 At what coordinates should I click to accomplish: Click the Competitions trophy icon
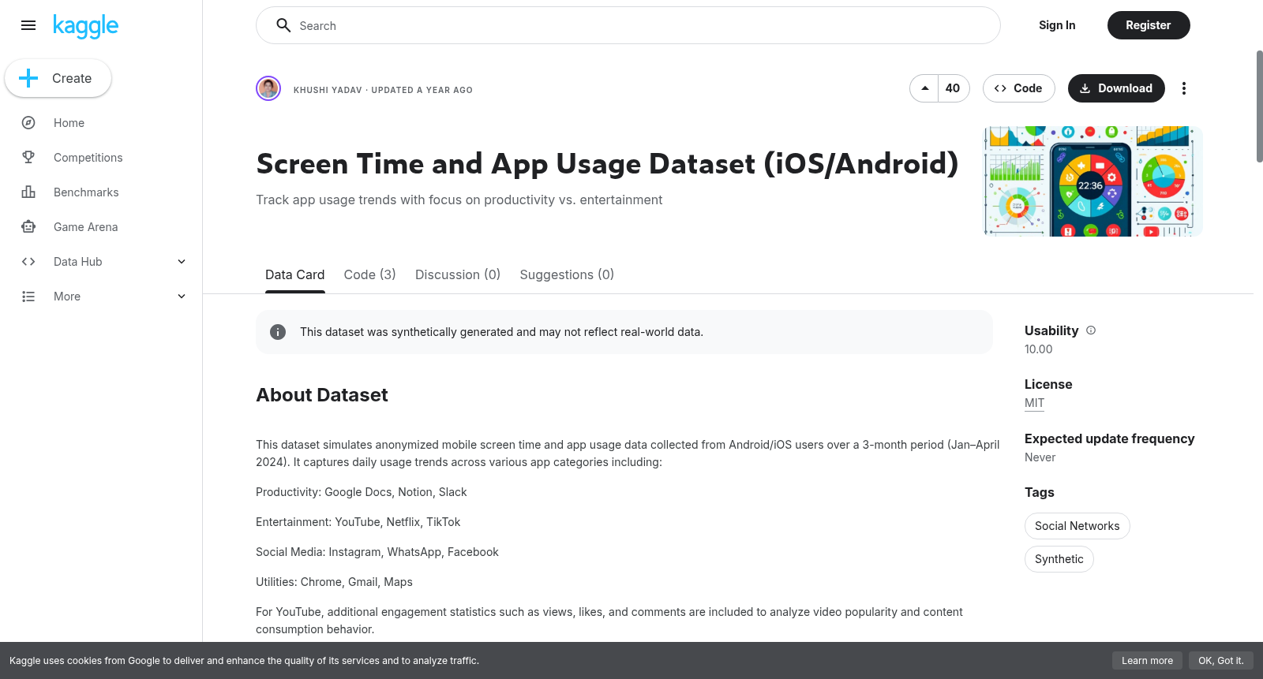[28, 158]
